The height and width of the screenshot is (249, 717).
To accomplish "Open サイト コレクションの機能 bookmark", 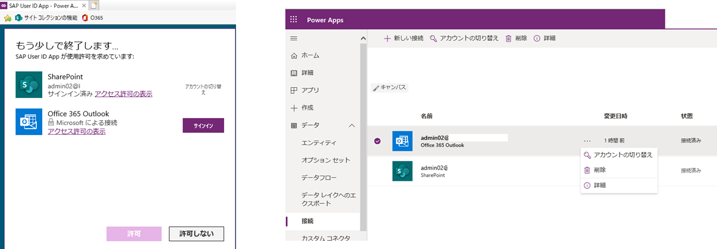I will [x=46, y=18].
